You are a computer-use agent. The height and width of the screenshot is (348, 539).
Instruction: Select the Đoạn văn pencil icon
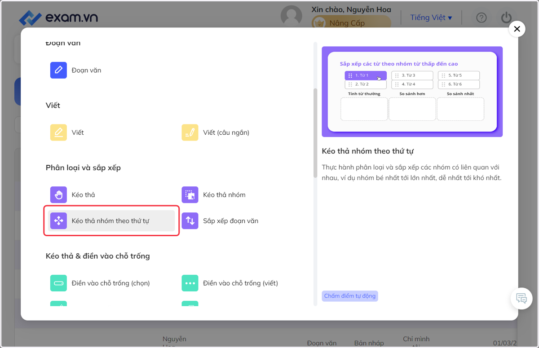click(x=58, y=70)
